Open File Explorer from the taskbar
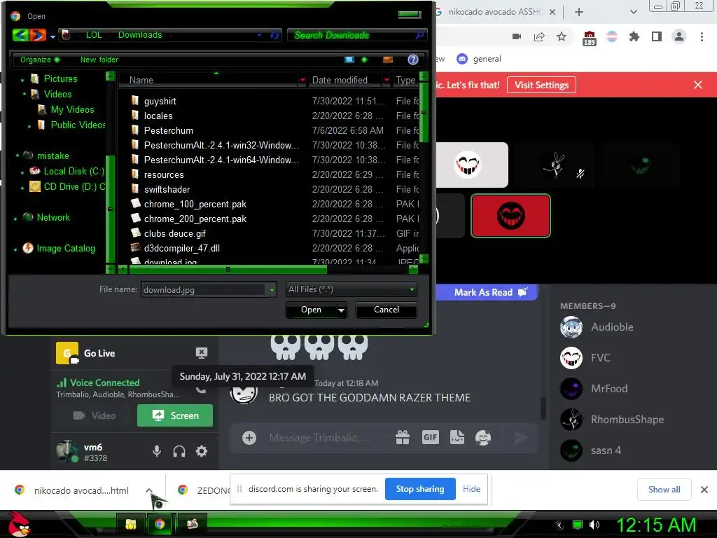Viewport: 717px width, 538px height. coord(131,524)
